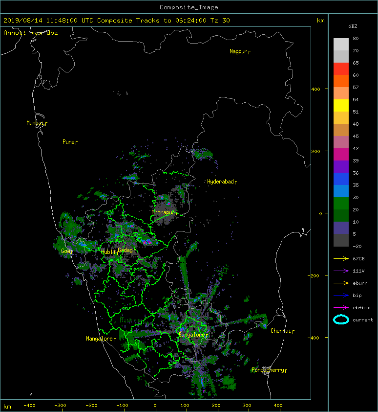The width and height of the screenshot is (378, 412).
Task: Click the '-100' tick on the horizontal axis
Action: point(122,406)
